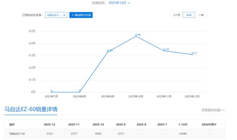The height and width of the screenshot is (140, 237).
Task: Click the 项目 column header
Action: pyautogui.click(x=12, y=124)
